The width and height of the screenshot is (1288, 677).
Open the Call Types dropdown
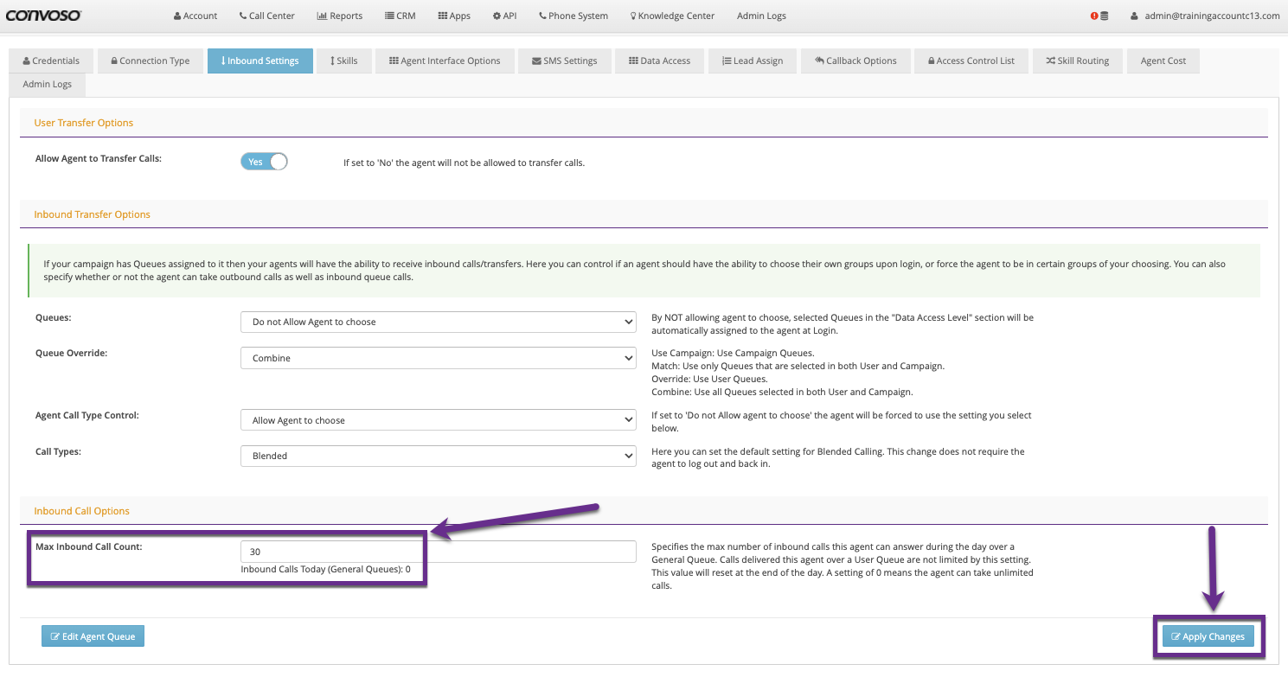(x=439, y=456)
